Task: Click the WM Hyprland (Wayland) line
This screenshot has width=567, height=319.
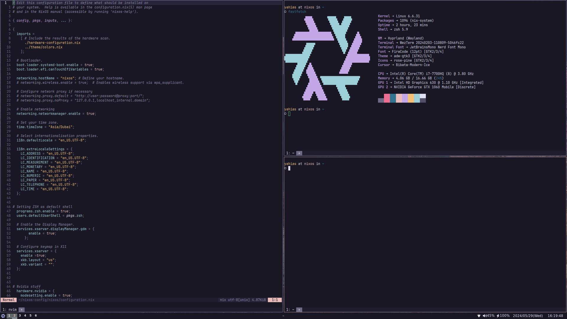Action: pos(401,38)
